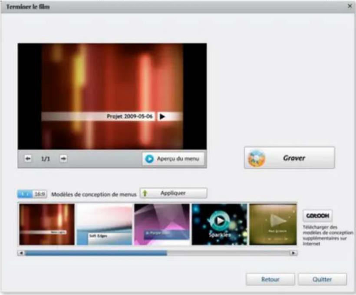Pick the purple menu template thumbnail

[x=162, y=224]
